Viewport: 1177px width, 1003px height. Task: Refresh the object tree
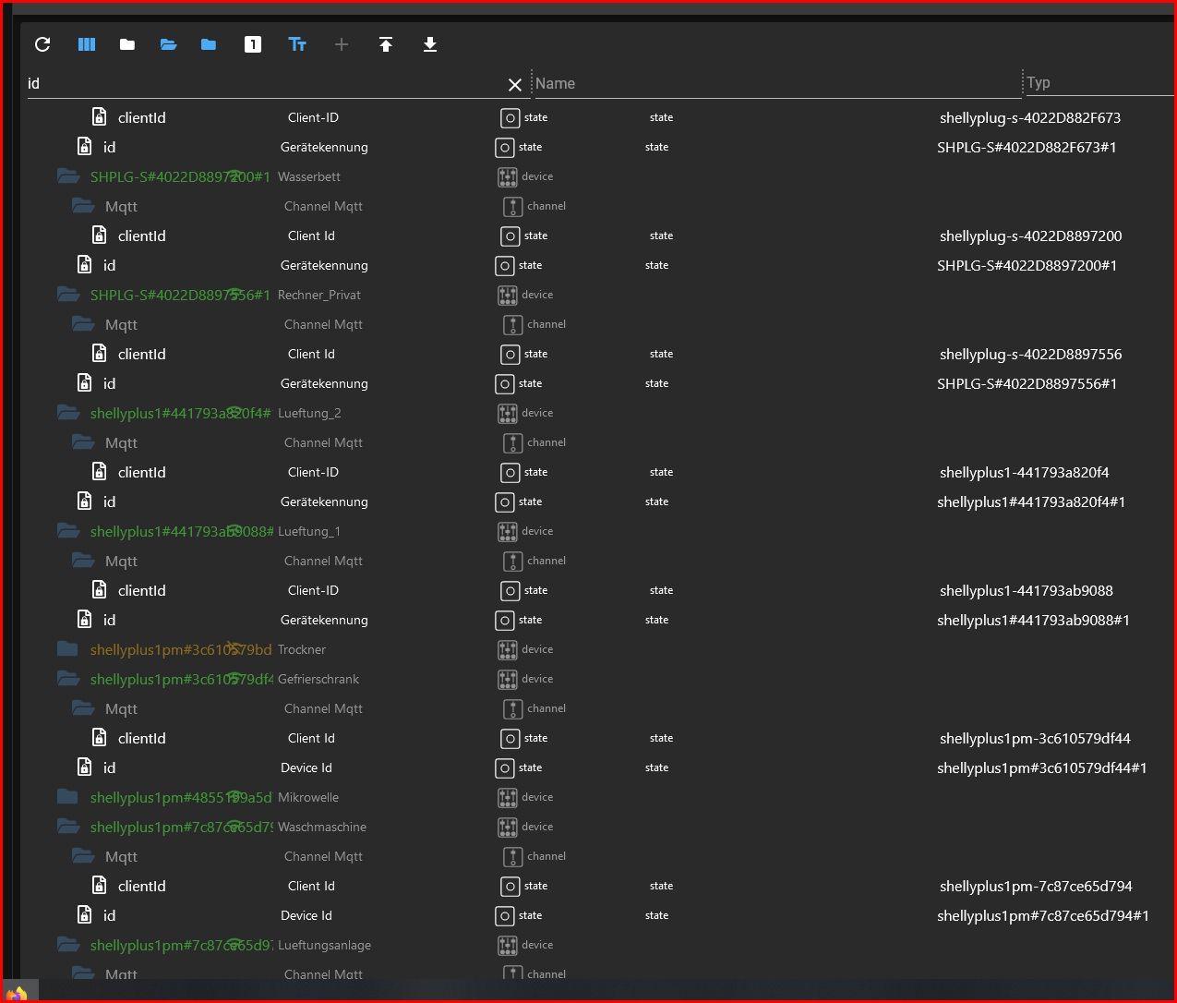coord(42,44)
